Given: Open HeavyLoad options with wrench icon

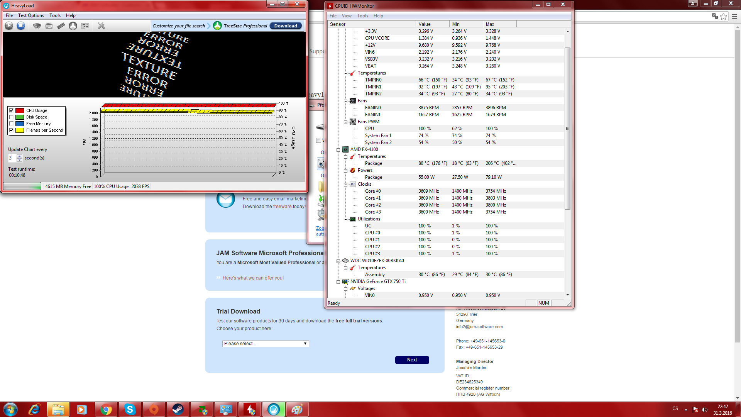Looking at the screenshot, I should 101,25.
